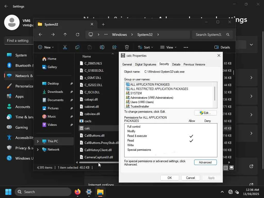Click OK in calc Properties
This screenshot has width=264, height=198.
(170, 178)
